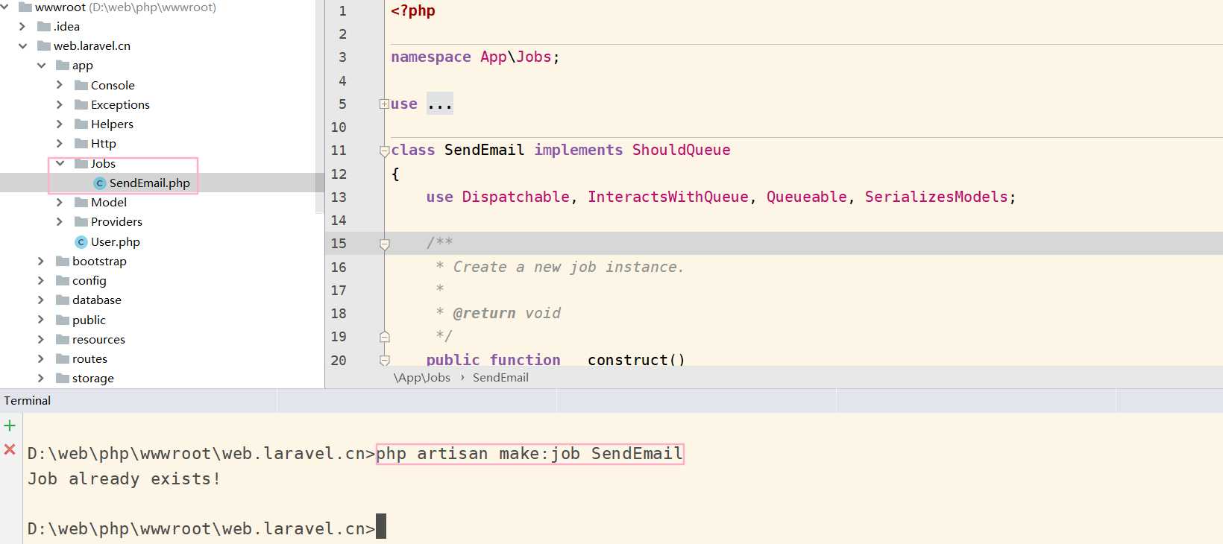Fold the doc comment at line 15

tap(385, 244)
